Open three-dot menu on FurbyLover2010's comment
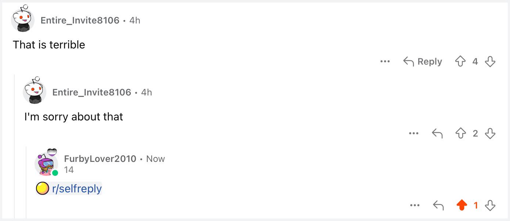Viewport: 510px width, 221px height. click(415, 205)
